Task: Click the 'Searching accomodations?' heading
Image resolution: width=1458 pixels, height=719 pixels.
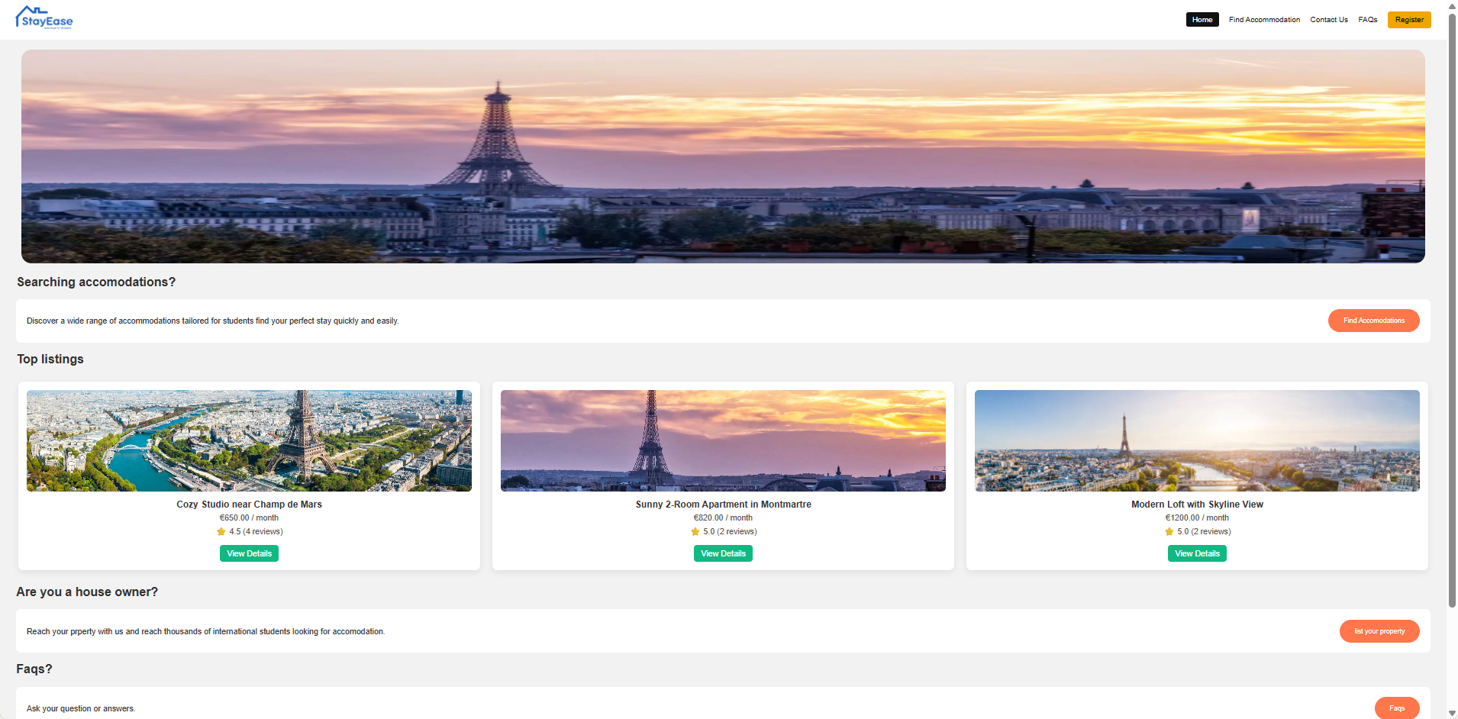Action: coord(96,282)
